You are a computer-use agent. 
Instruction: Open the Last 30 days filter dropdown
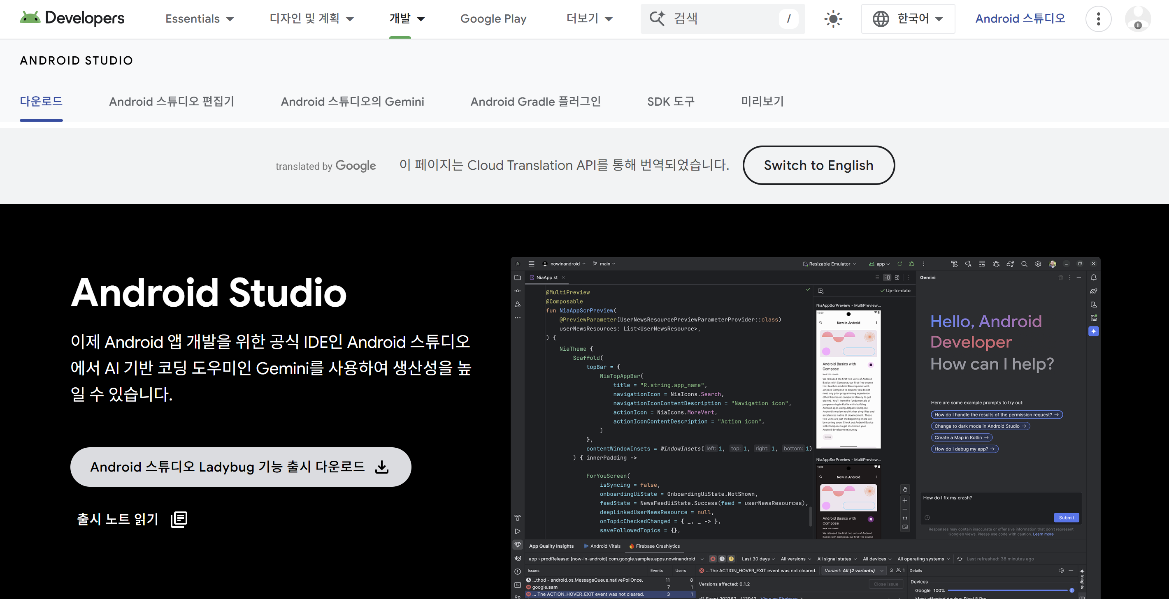tap(758, 559)
